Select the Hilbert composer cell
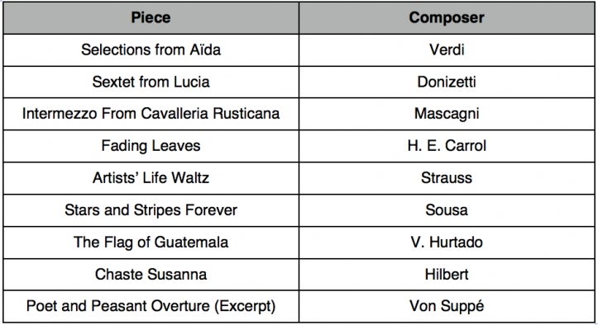The image size is (598, 325). [x=447, y=275]
